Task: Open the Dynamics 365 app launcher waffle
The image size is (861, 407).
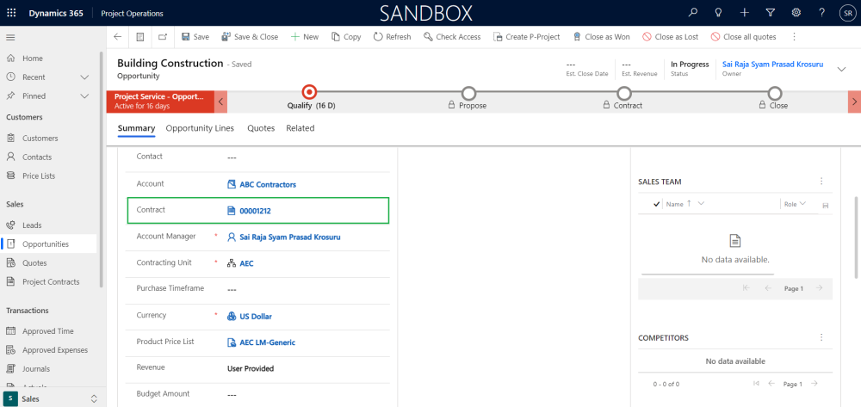Action: [x=11, y=13]
